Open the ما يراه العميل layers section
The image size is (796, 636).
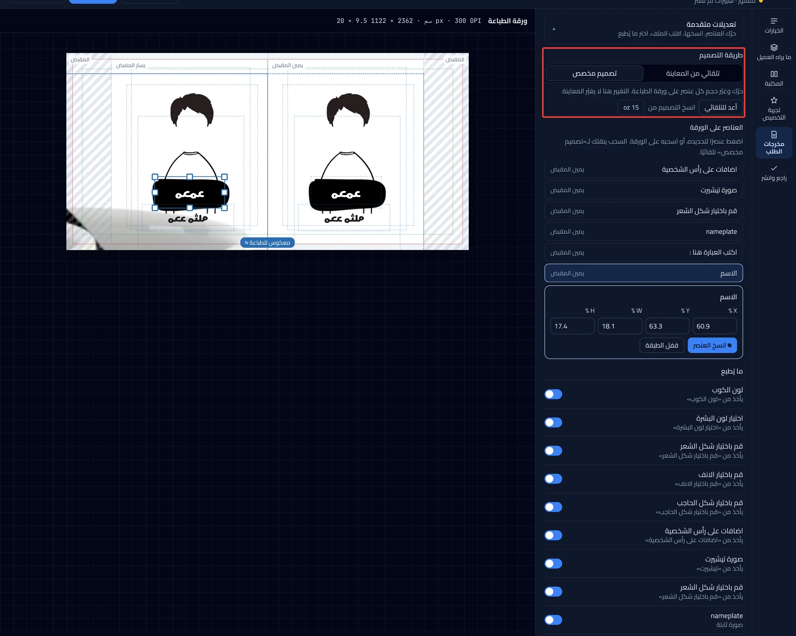(773, 52)
